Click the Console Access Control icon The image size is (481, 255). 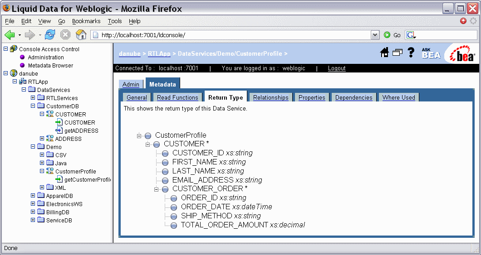(x=14, y=49)
